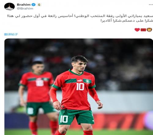Open the Brahim display name link
The image size is (153, 135).
point(24,5)
